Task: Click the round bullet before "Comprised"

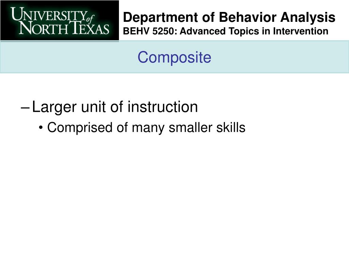Action: [41, 128]
